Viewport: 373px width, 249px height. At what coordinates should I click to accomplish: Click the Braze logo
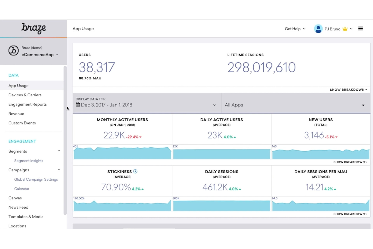point(34,29)
